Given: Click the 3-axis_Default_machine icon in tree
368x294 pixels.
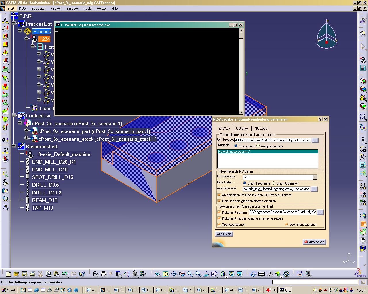Looking at the screenshot, I should click(x=30, y=154).
